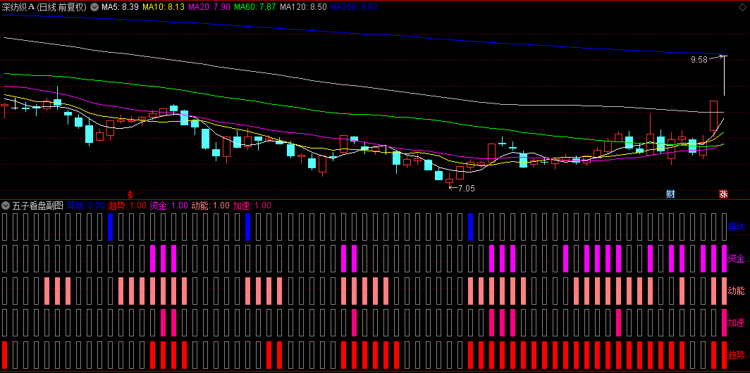Viewport: 750px width, 373px height.
Task: Click the red 趋势 row label at right
Action: 736,355
